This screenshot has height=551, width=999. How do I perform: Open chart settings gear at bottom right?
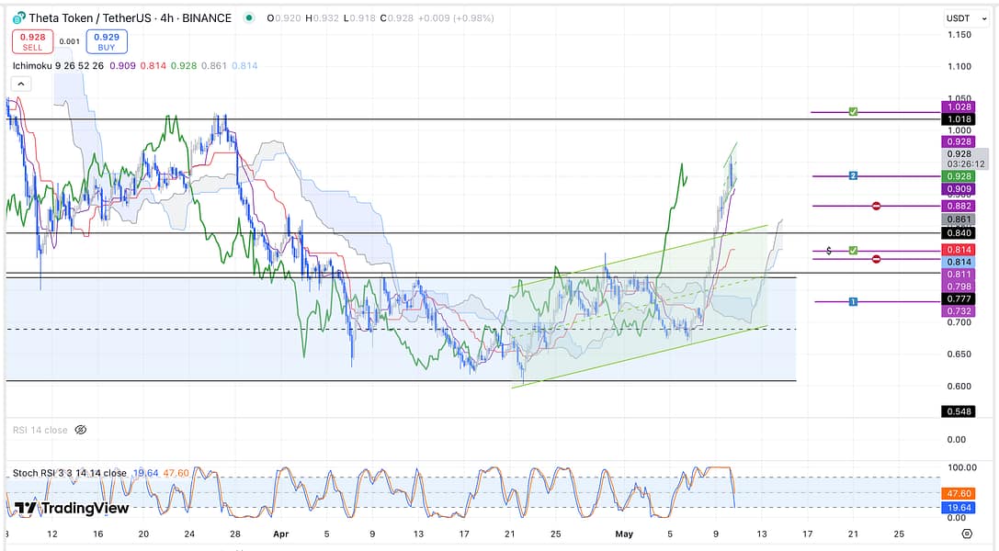(x=966, y=533)
